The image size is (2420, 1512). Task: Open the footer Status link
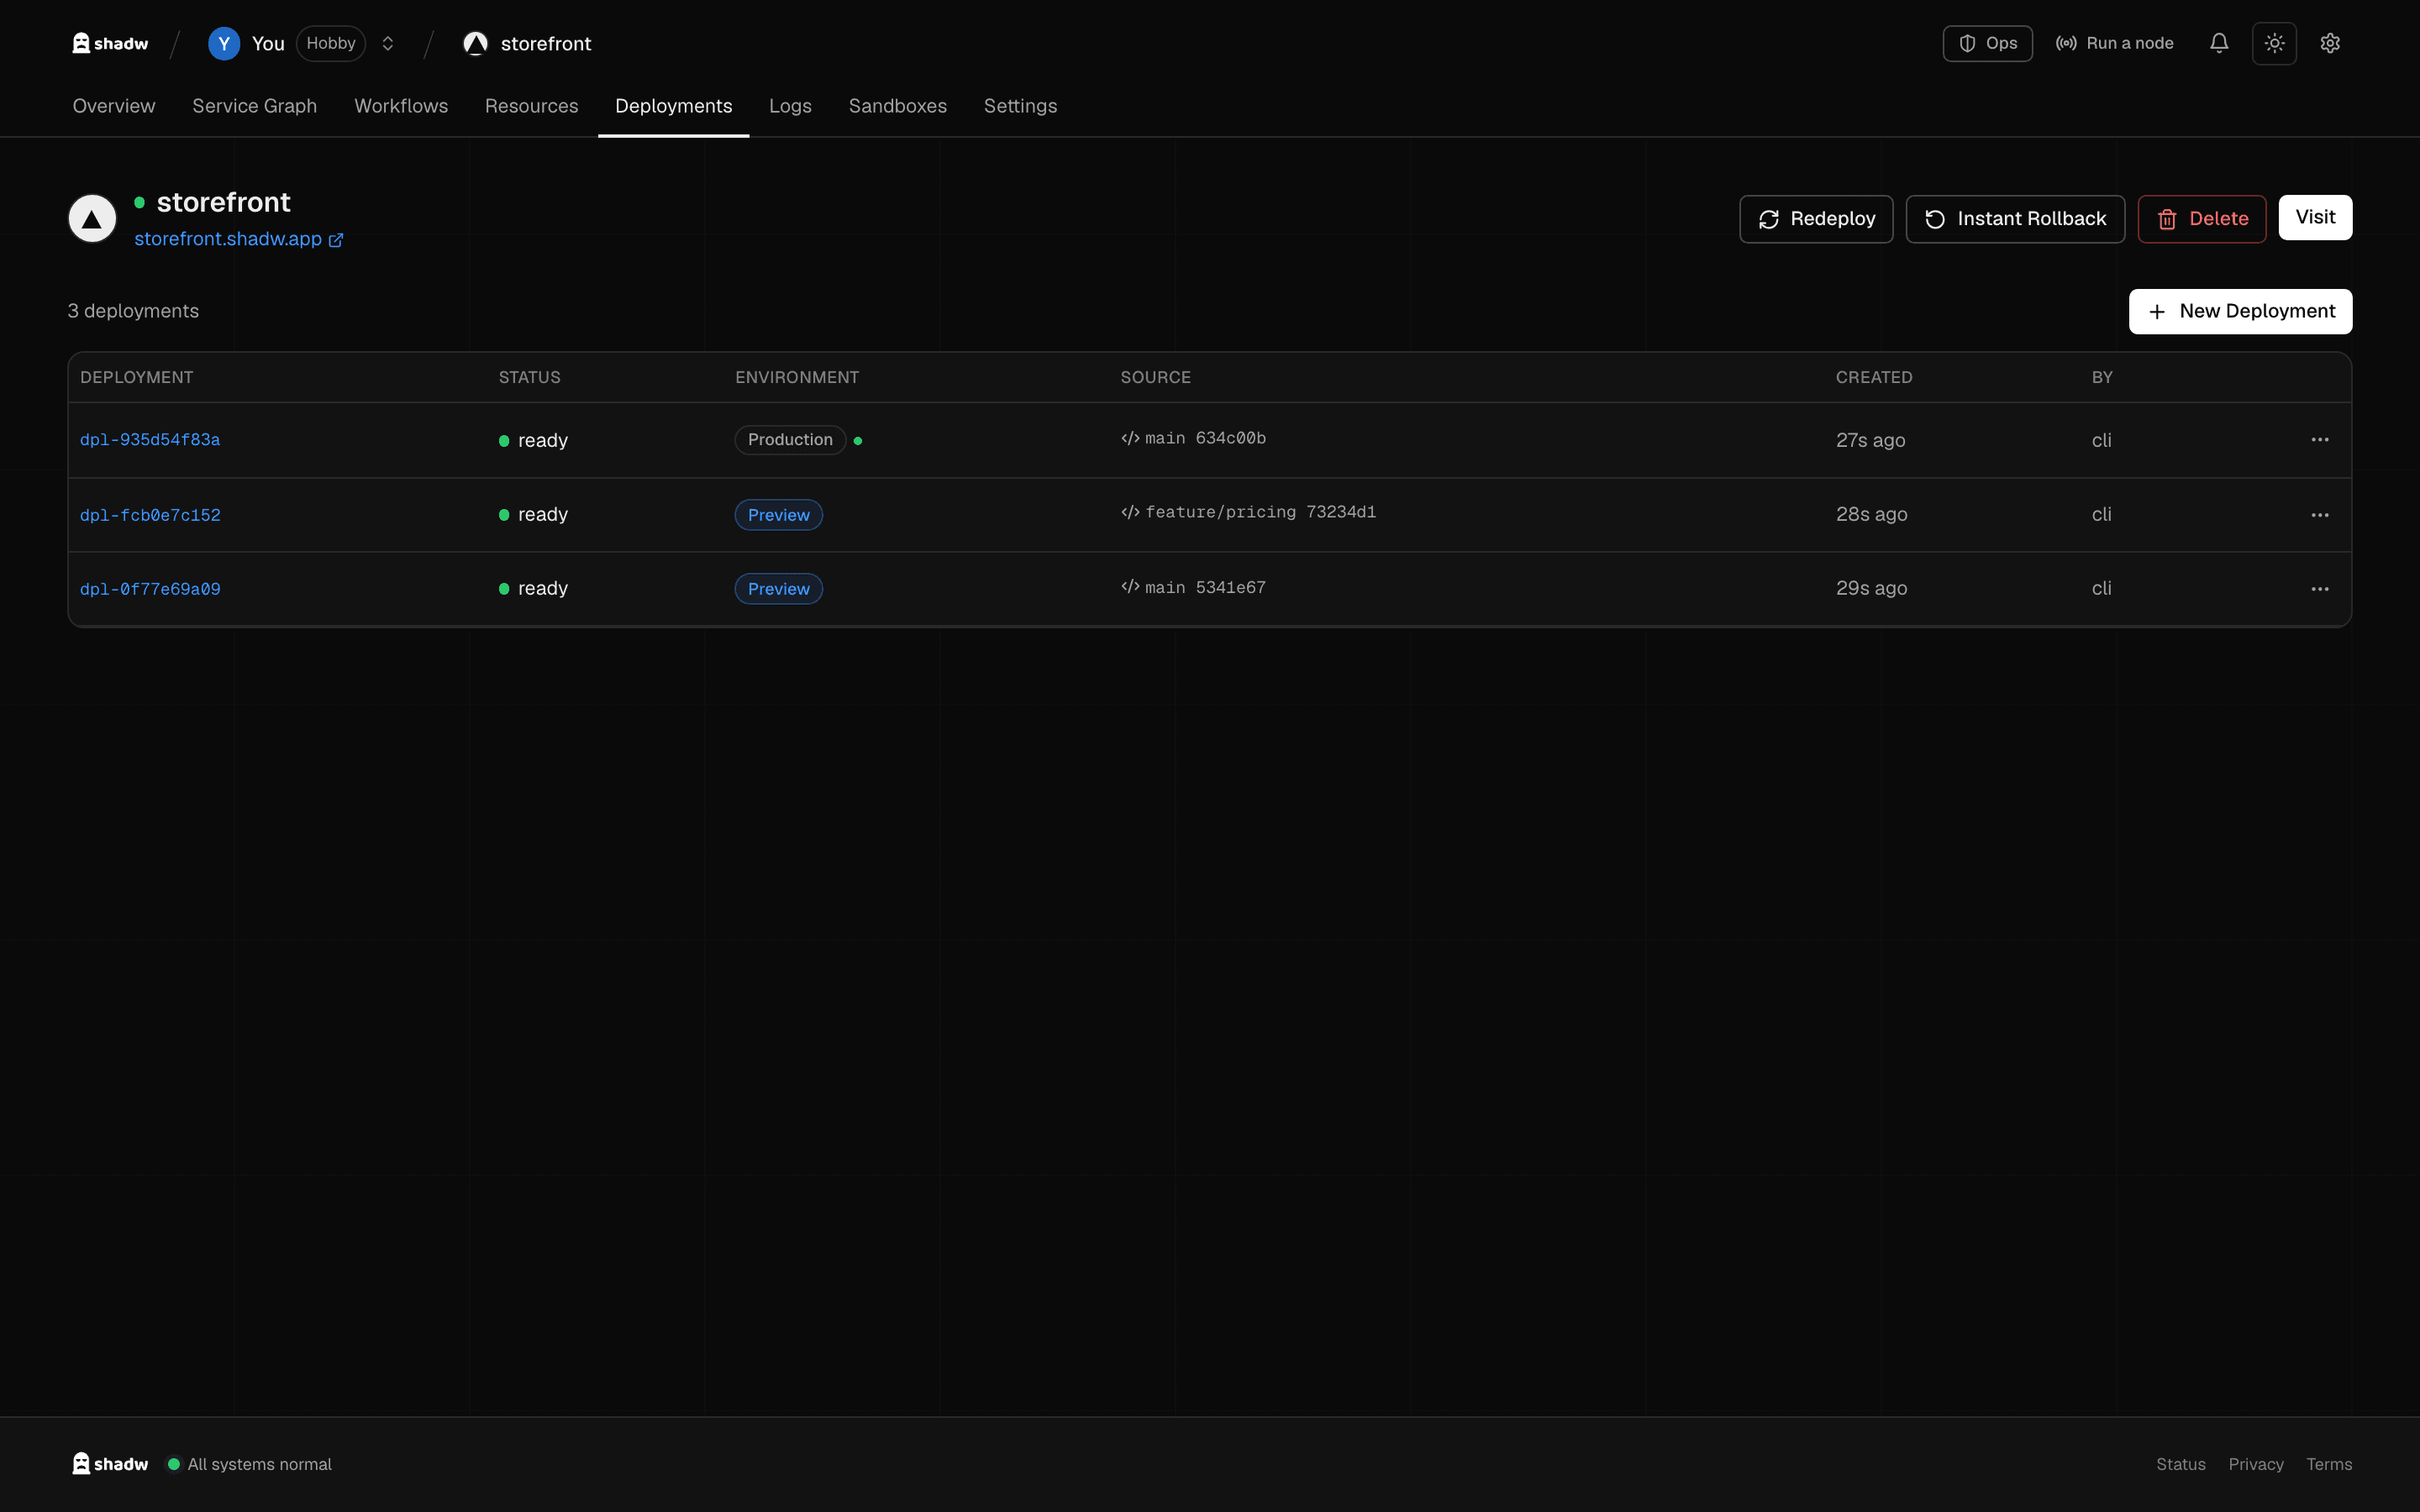click(x=2180, y=1464)
